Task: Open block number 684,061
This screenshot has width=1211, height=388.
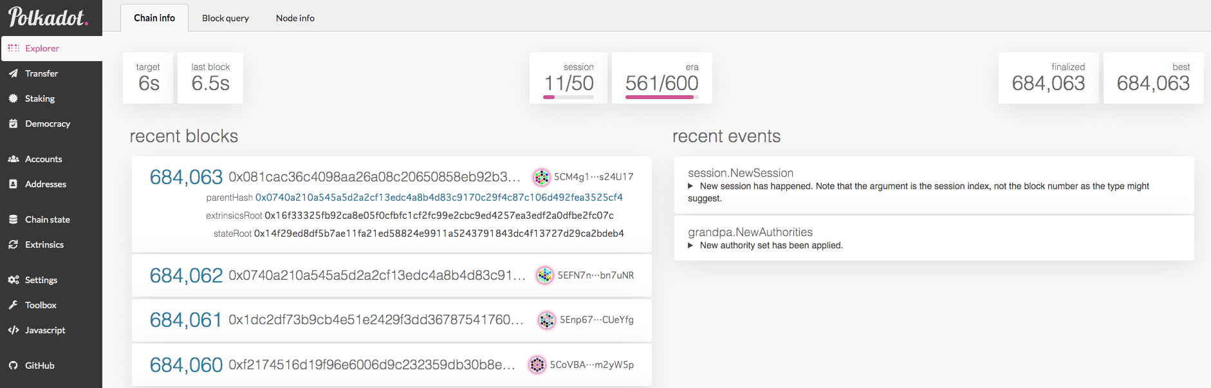Action: pos(186,320)
